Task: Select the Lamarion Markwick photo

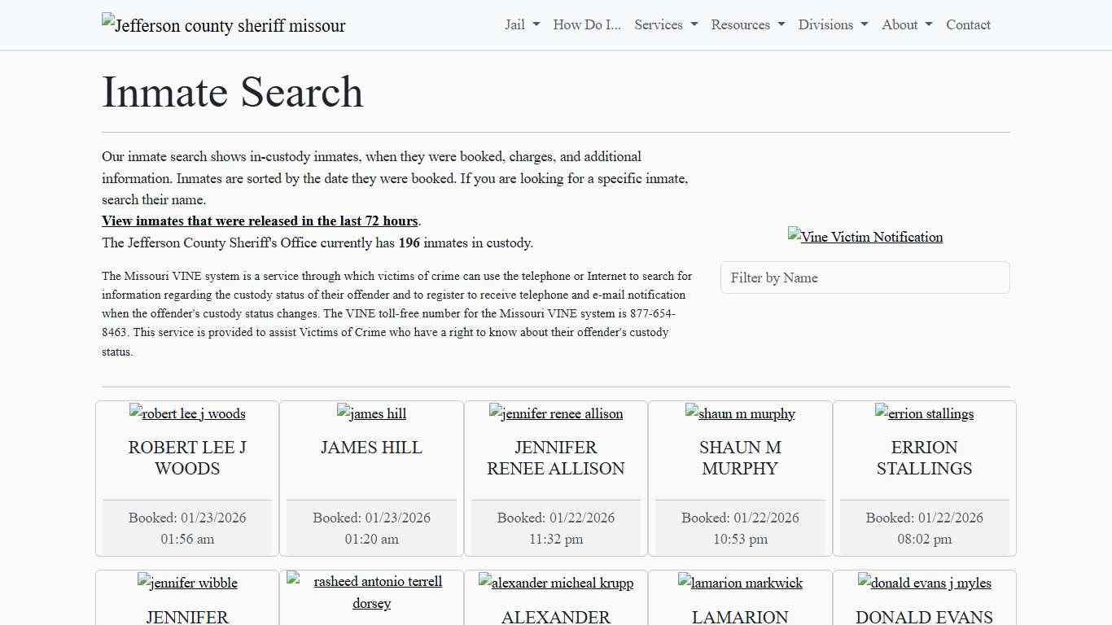Action: [x=740, y=583]
